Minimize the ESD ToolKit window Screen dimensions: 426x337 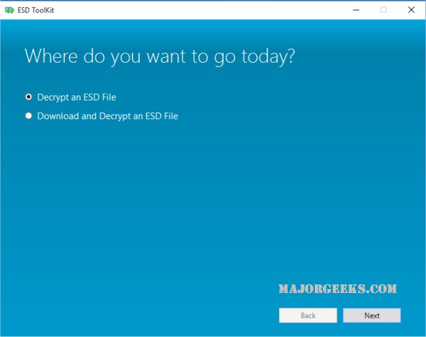click(x=356, y=10)
